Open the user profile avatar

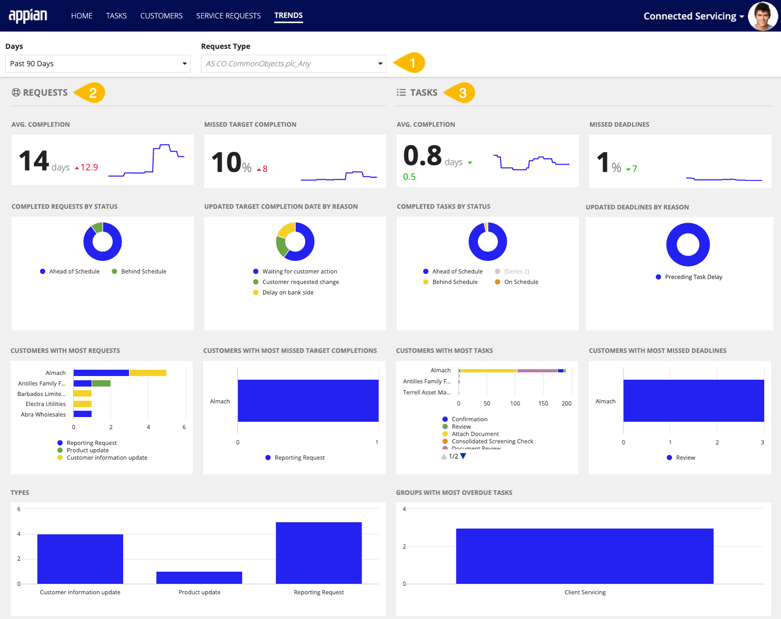click(763, 16)
